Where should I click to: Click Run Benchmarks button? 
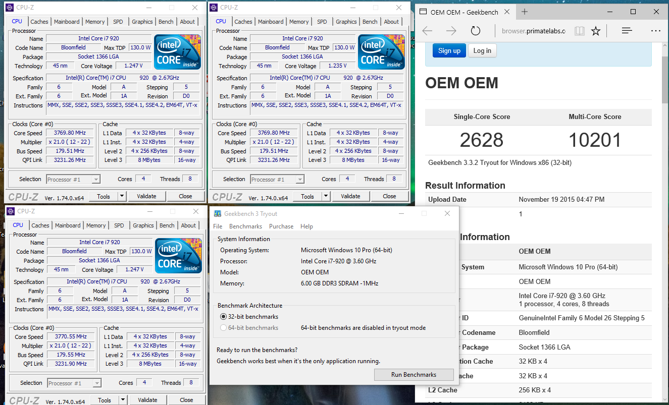point(414,375)
